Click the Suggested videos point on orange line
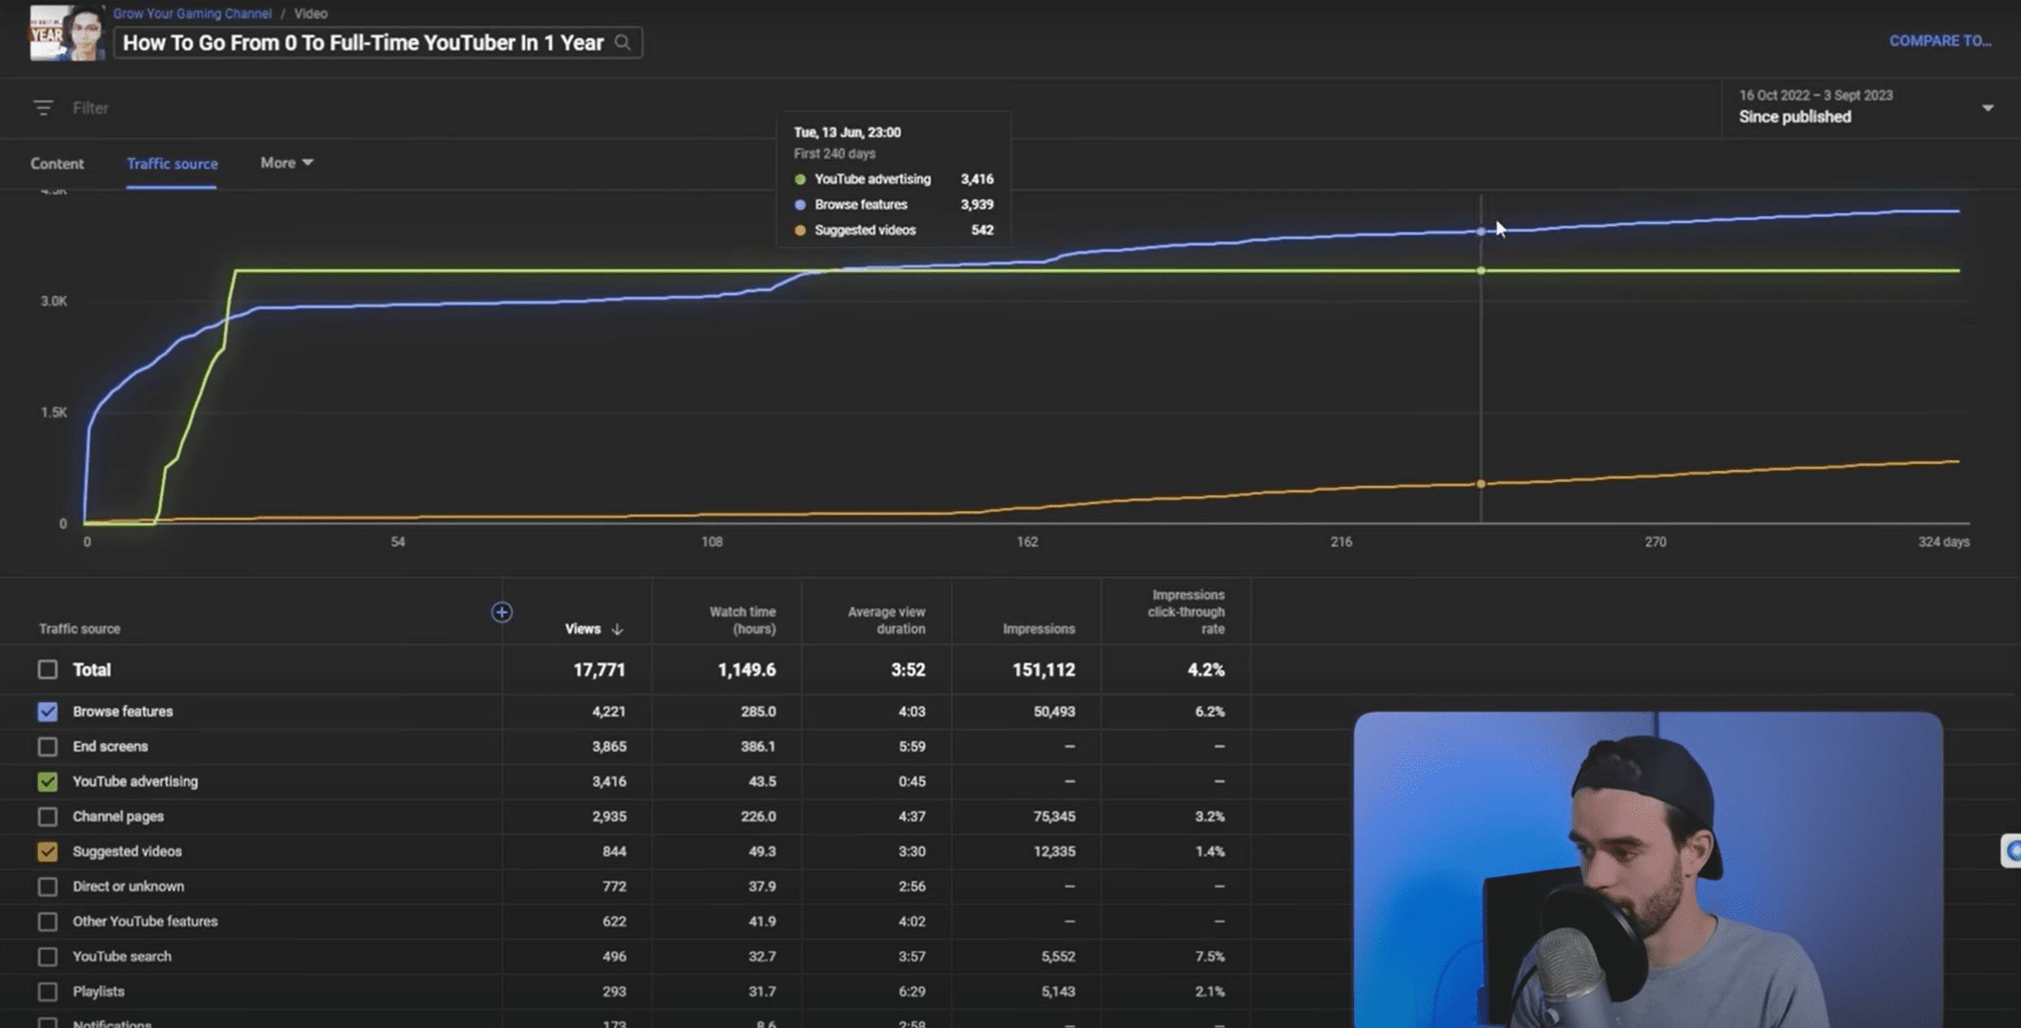 pyautogui.click(x=1480, y=484)
